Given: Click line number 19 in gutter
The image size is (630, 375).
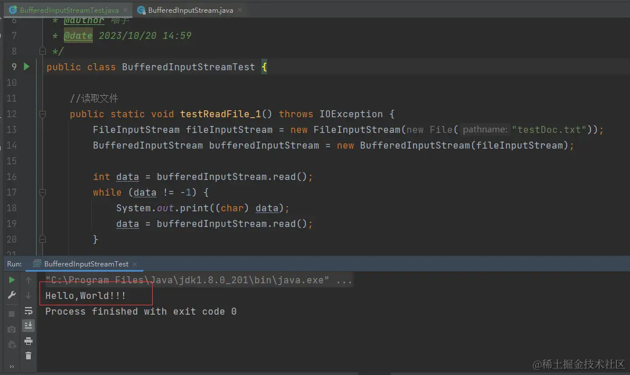Looking at the screenshot, I should 12,223.
